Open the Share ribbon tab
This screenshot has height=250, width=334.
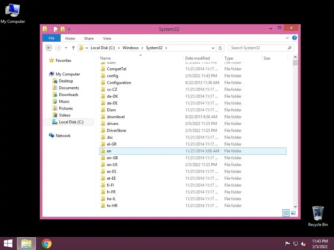89,38
